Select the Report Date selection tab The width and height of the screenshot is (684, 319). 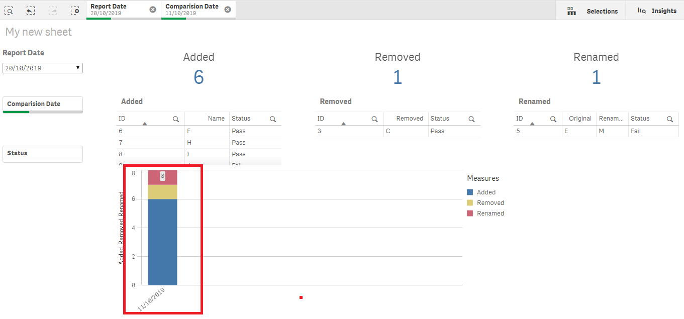pos(116,10)
